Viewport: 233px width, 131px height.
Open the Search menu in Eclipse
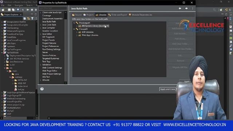coord(29,5)
